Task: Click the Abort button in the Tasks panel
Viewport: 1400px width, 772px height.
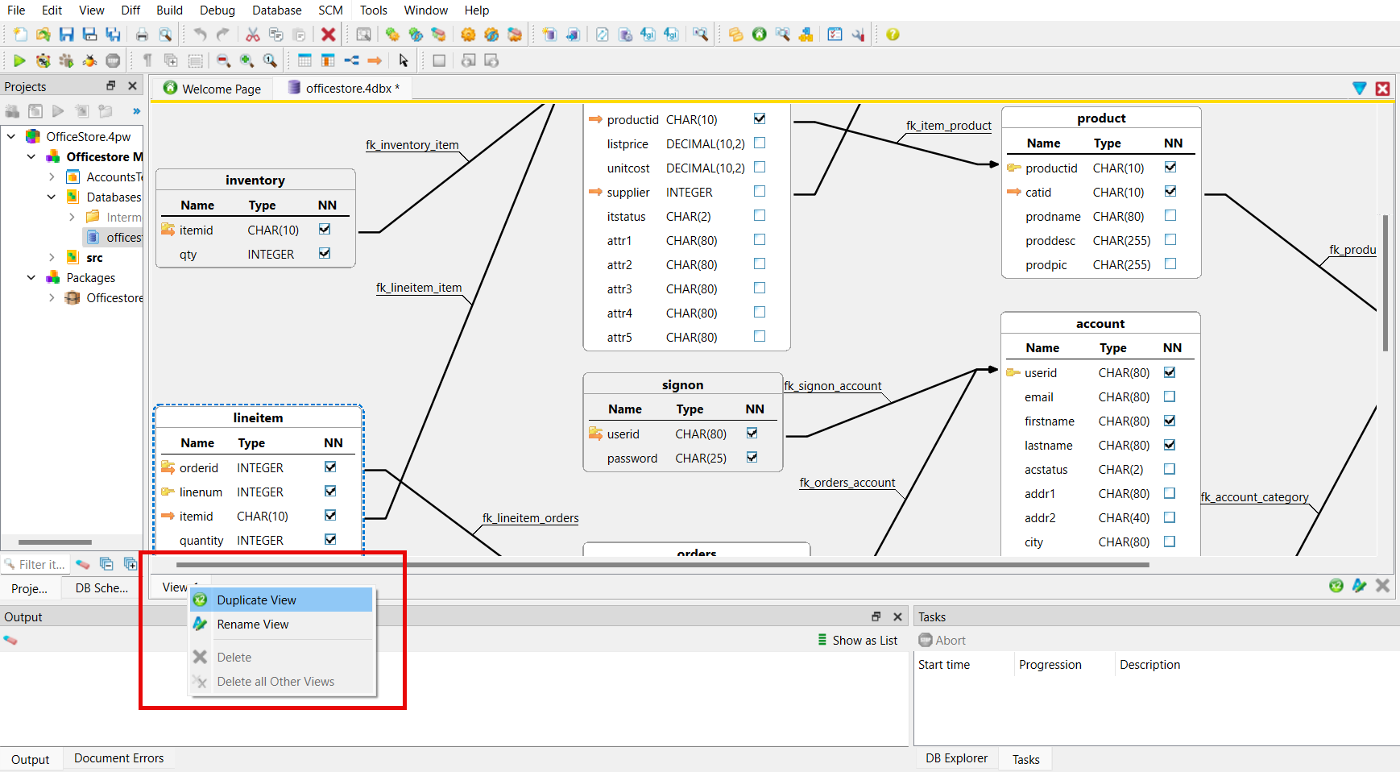Action: (941, 640)
